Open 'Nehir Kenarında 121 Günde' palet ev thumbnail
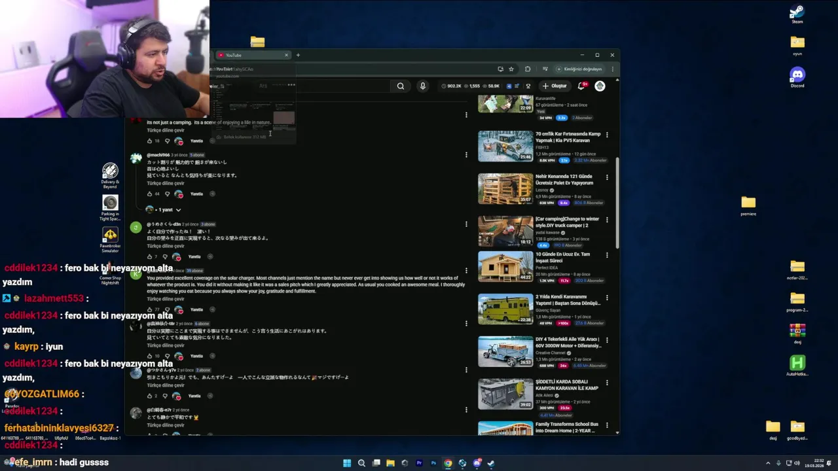 tap(505, 188)
